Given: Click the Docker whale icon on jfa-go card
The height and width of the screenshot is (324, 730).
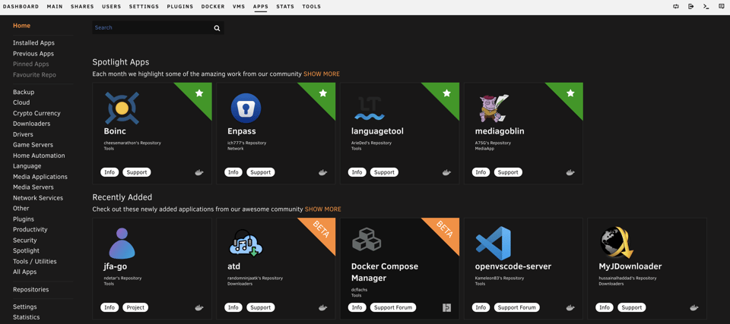Looking at the screenshot, I should click(199, 308).
